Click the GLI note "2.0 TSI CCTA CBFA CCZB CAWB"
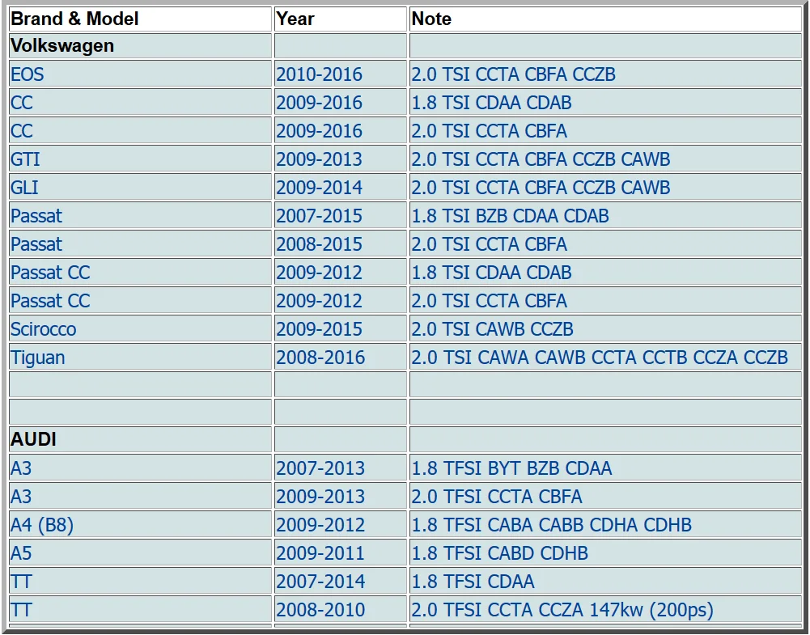The width and height of the screenshot is (810, 635). pyautogui.click(x=541, y=188)
